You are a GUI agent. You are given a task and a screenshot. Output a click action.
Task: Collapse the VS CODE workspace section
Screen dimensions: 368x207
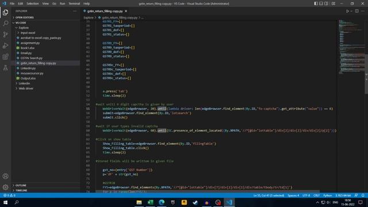tap(46, 23)
